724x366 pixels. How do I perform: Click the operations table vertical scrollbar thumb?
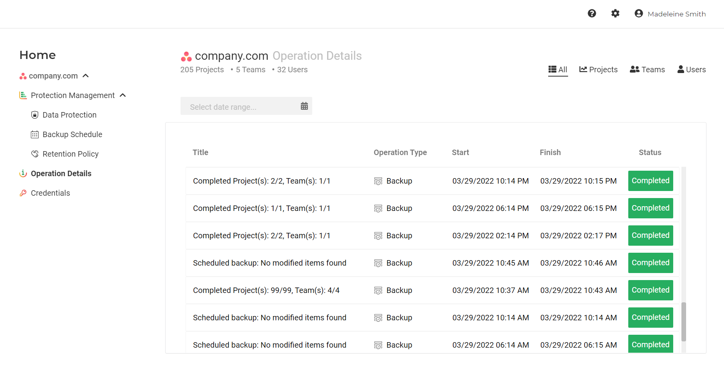pos(684,322)
